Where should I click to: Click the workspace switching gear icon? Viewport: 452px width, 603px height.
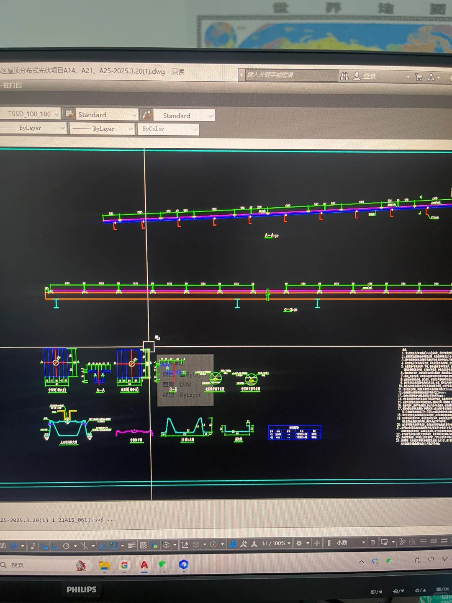[299, 543]
